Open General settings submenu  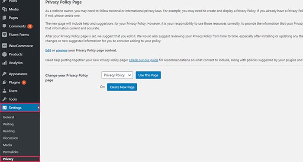point(8,117)
